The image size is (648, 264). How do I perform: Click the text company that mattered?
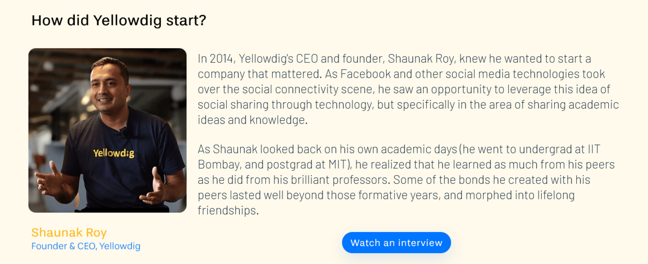coord(259,74)
